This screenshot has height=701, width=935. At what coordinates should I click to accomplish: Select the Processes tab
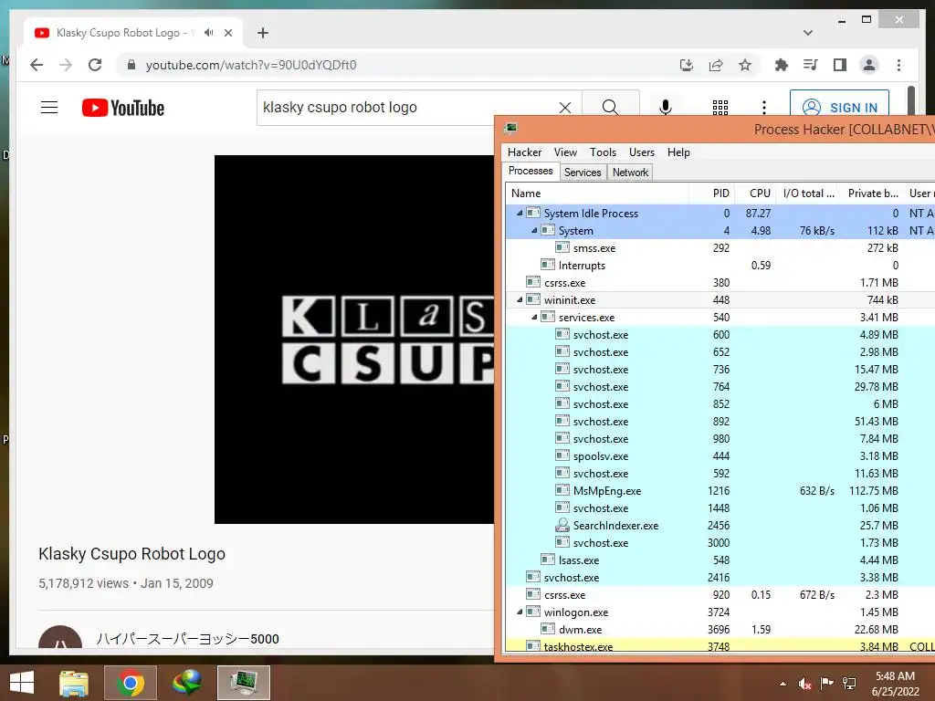point(531,171)
